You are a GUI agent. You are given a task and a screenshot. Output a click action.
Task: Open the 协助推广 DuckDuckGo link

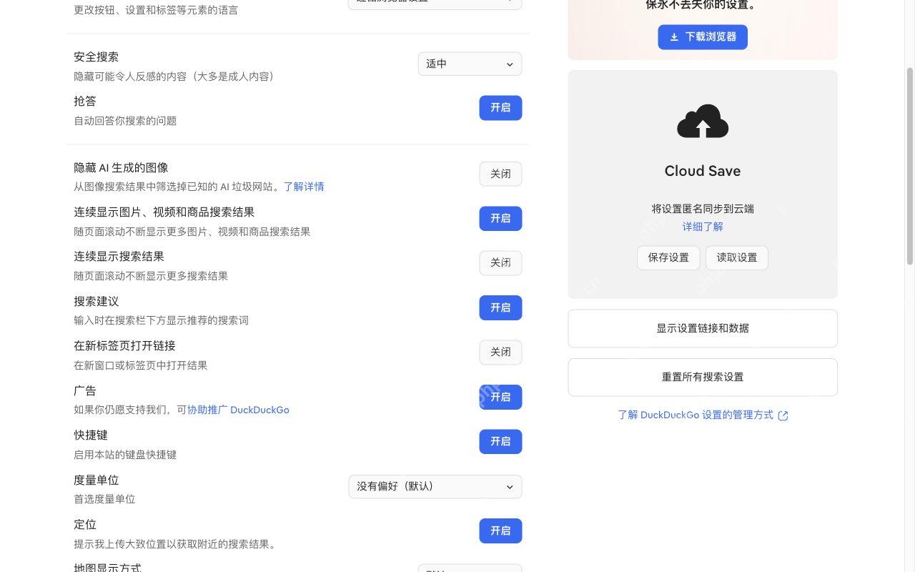click(238, 410)
